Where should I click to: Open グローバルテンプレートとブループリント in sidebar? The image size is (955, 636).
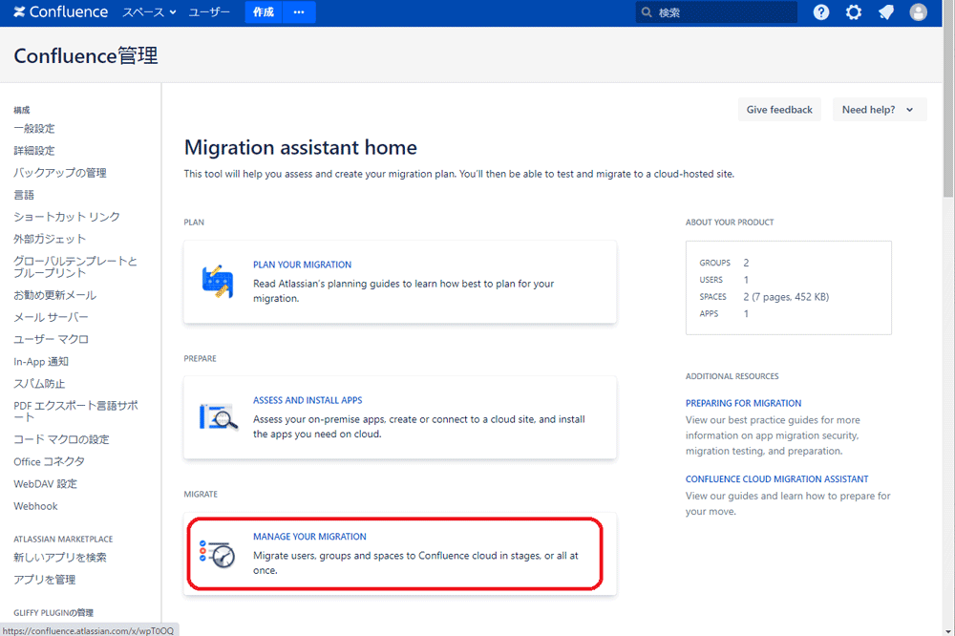[74, 266]
